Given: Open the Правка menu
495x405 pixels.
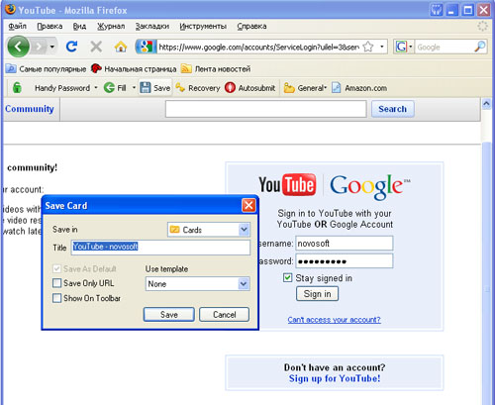Looking at the screenshot, I should (49, 26).
